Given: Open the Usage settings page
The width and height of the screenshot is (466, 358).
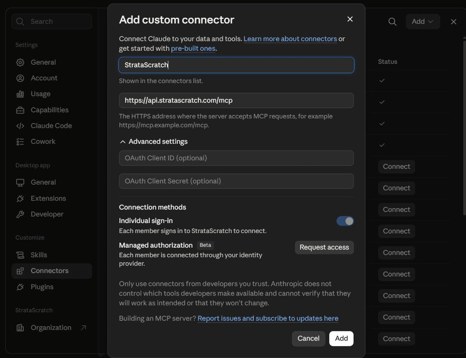Looking at the screenshot, I should 52,94.
